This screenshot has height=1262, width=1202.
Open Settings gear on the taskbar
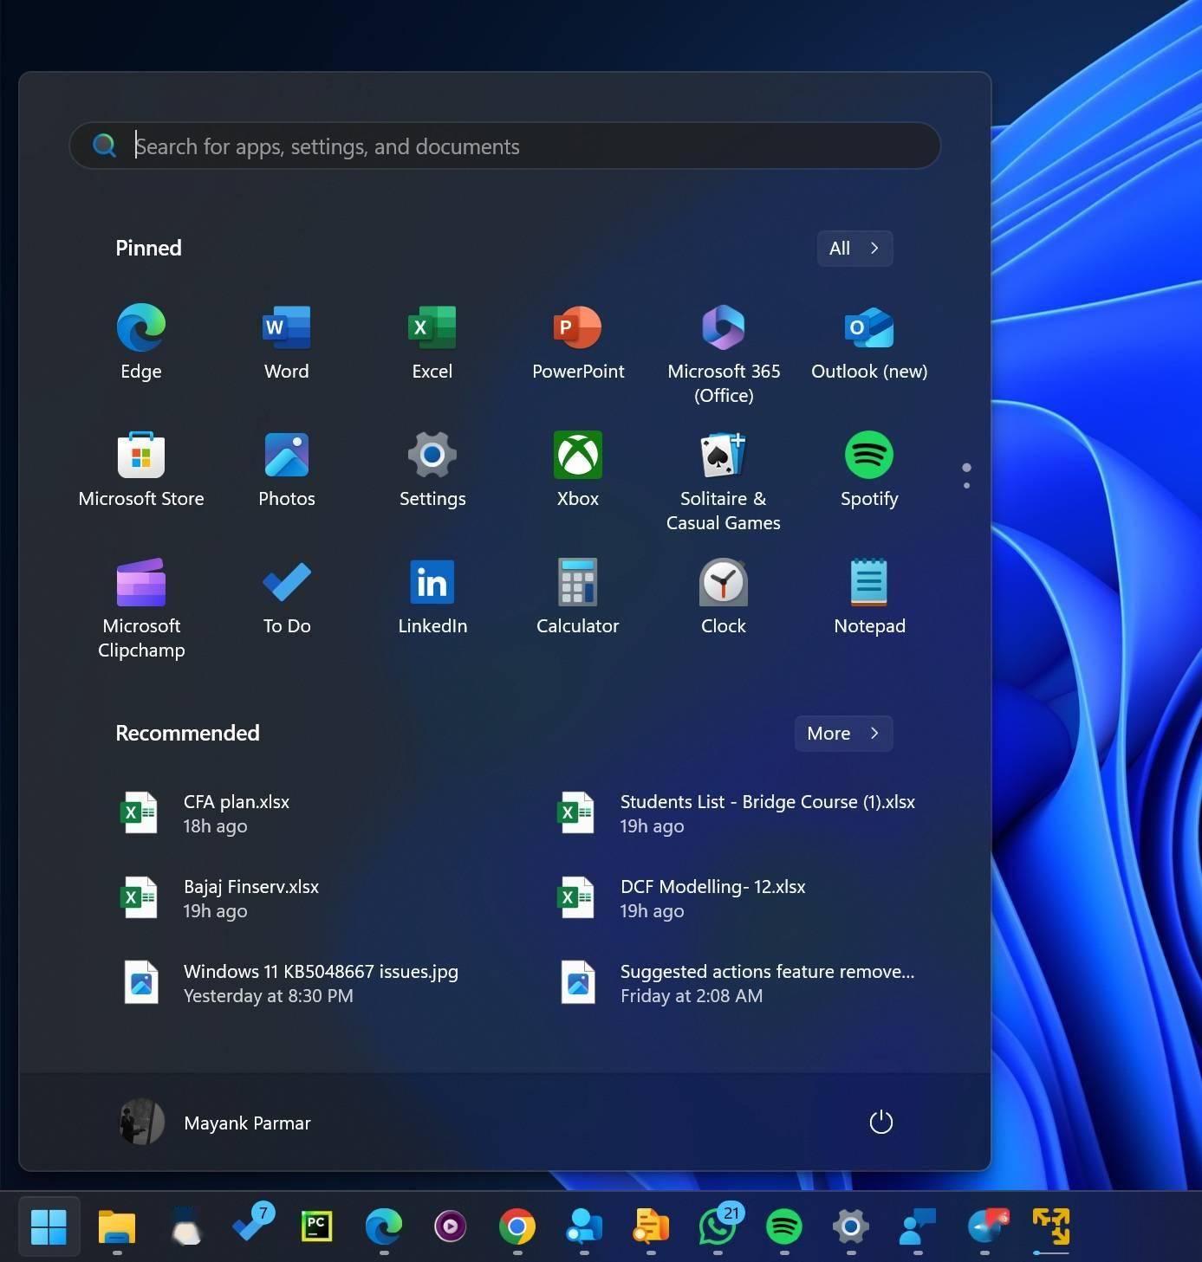pyautogui.click(x=851, y=1226)
